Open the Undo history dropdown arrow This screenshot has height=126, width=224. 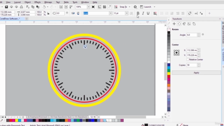[48, 7]
